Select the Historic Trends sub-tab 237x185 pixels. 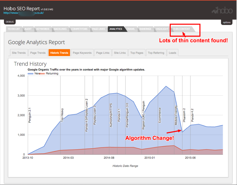pos(59,53)
